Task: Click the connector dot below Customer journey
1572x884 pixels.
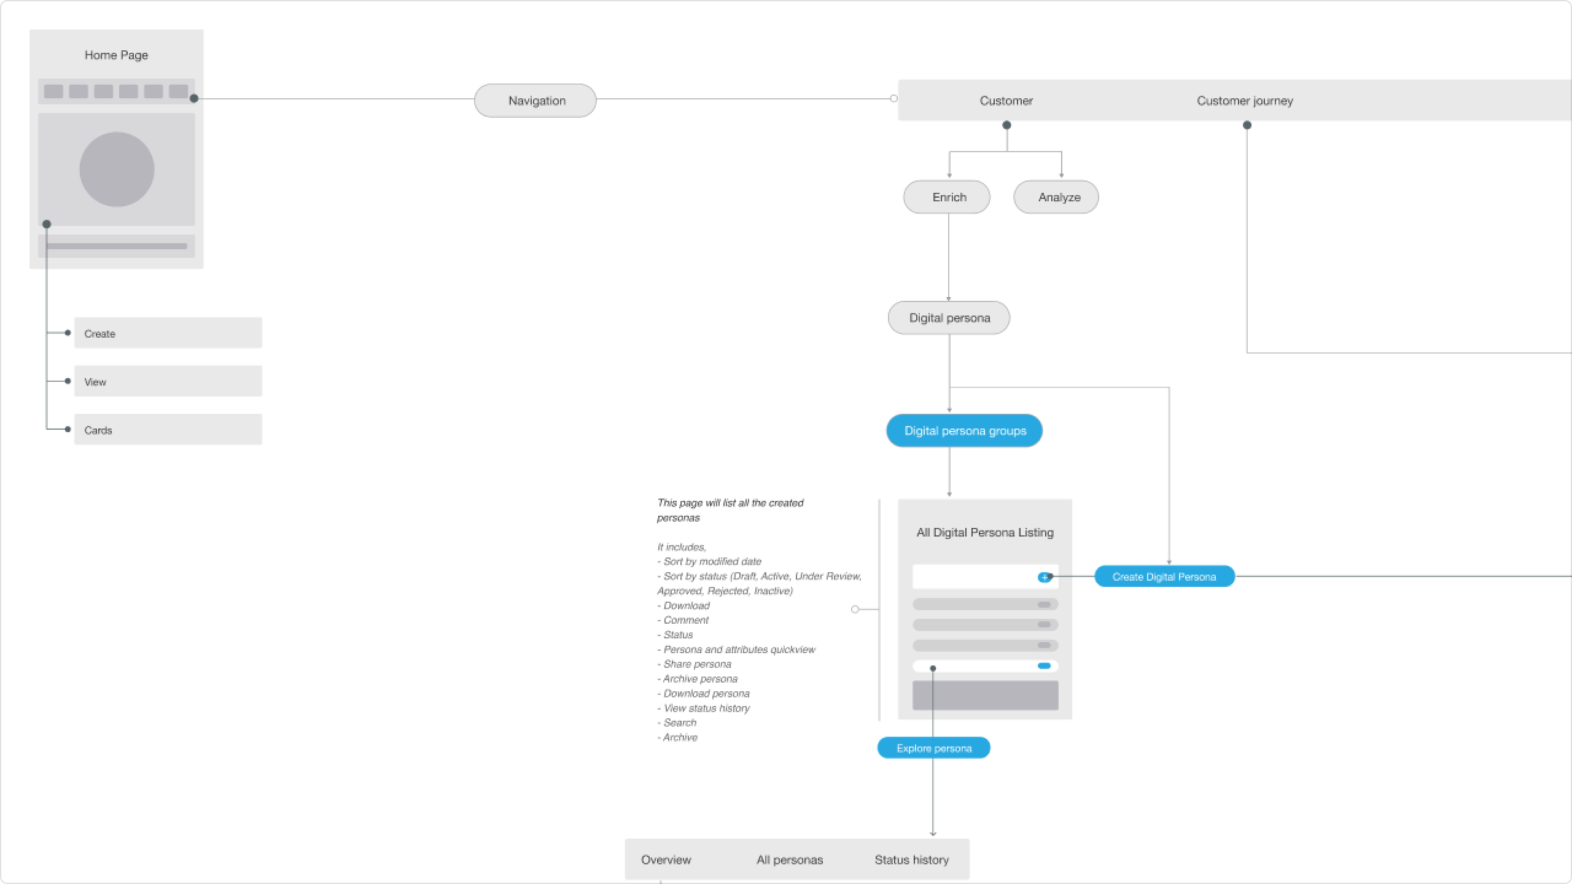Action: coord(1247,125)
